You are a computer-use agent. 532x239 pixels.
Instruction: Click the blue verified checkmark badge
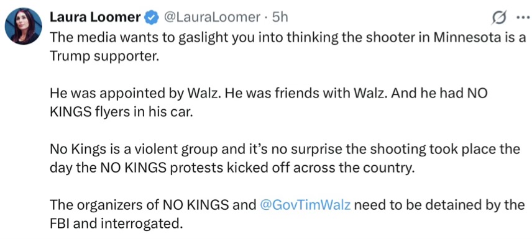(152, 17)
